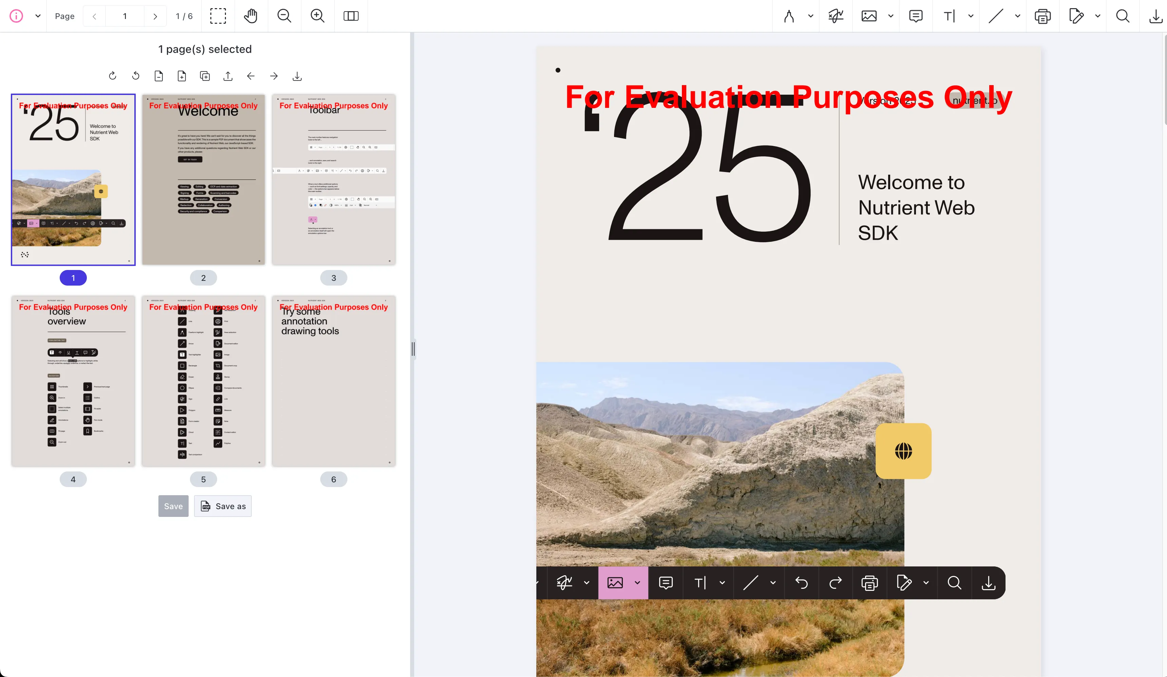Select the text annotation tool
Screen dimensions: 1167x677
(x=949, y=16)
